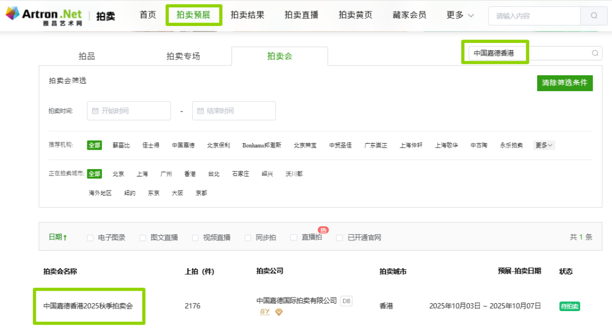Open the 拍卖黄页 nav item
Image resolution: width=612 pixels, height=336 pixels.
355,15
